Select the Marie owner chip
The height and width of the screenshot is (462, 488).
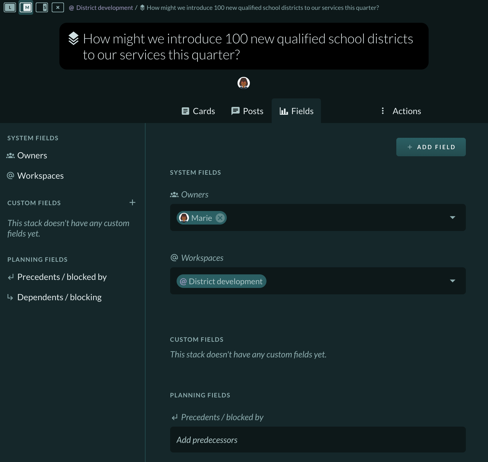click(x=202, y=218)
